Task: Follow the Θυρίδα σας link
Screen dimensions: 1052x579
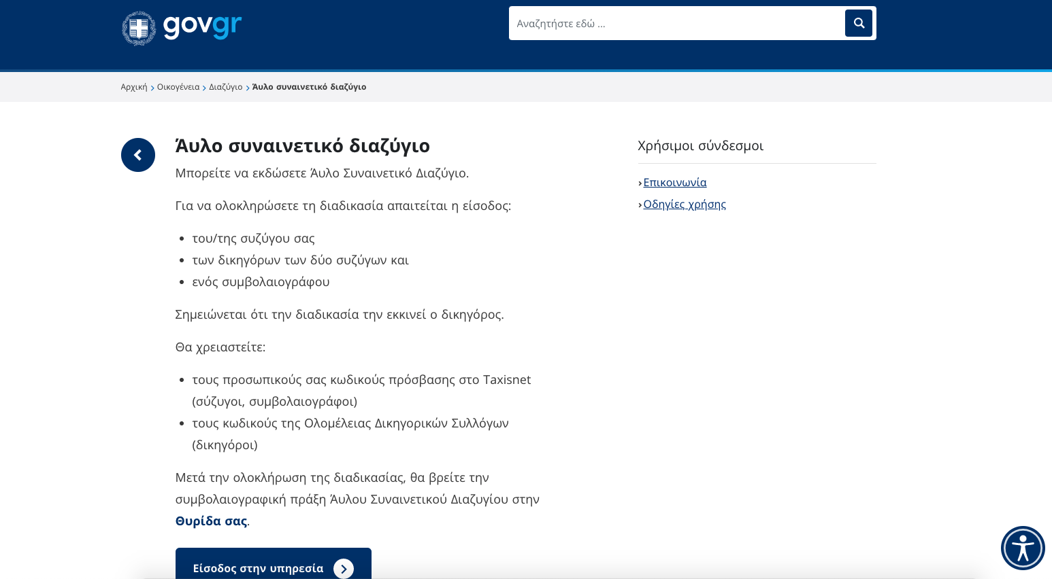Action: click(x=211, y=521)
